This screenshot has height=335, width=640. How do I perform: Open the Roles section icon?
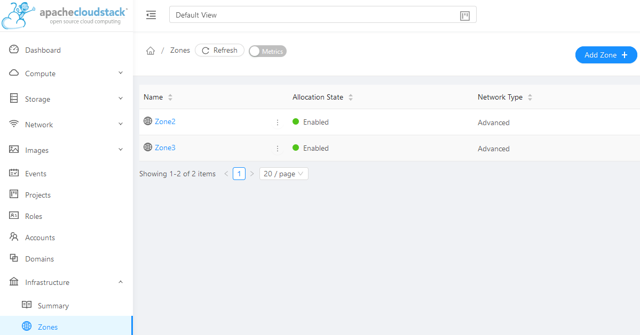pos(13,216)
